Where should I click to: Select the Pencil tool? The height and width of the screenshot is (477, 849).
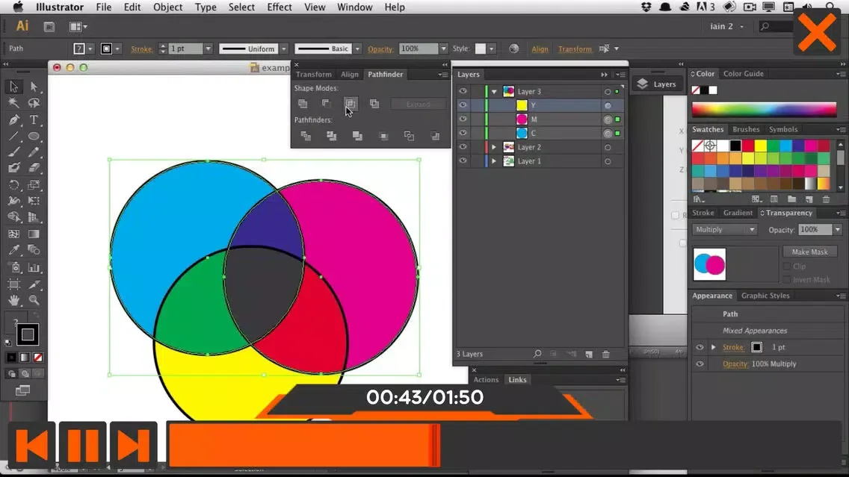click(x=34, y=152)
